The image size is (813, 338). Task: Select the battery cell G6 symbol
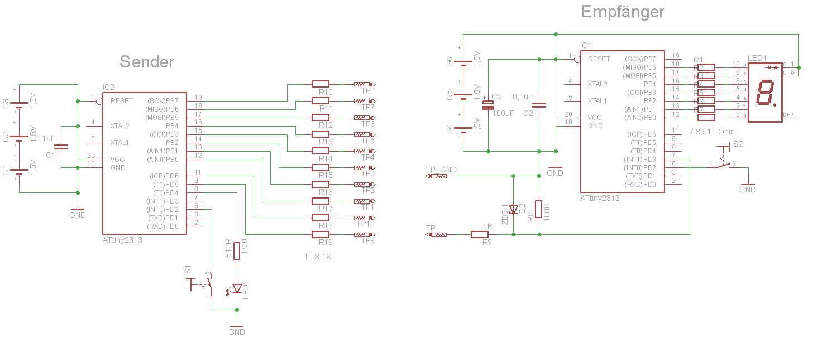point(463,62)
